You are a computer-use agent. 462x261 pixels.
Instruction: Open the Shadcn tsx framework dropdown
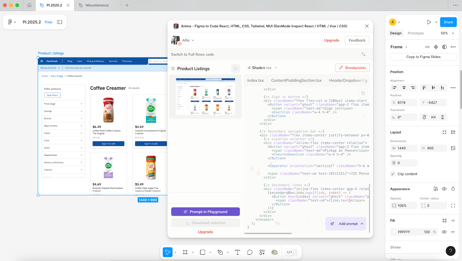[262, 68]
